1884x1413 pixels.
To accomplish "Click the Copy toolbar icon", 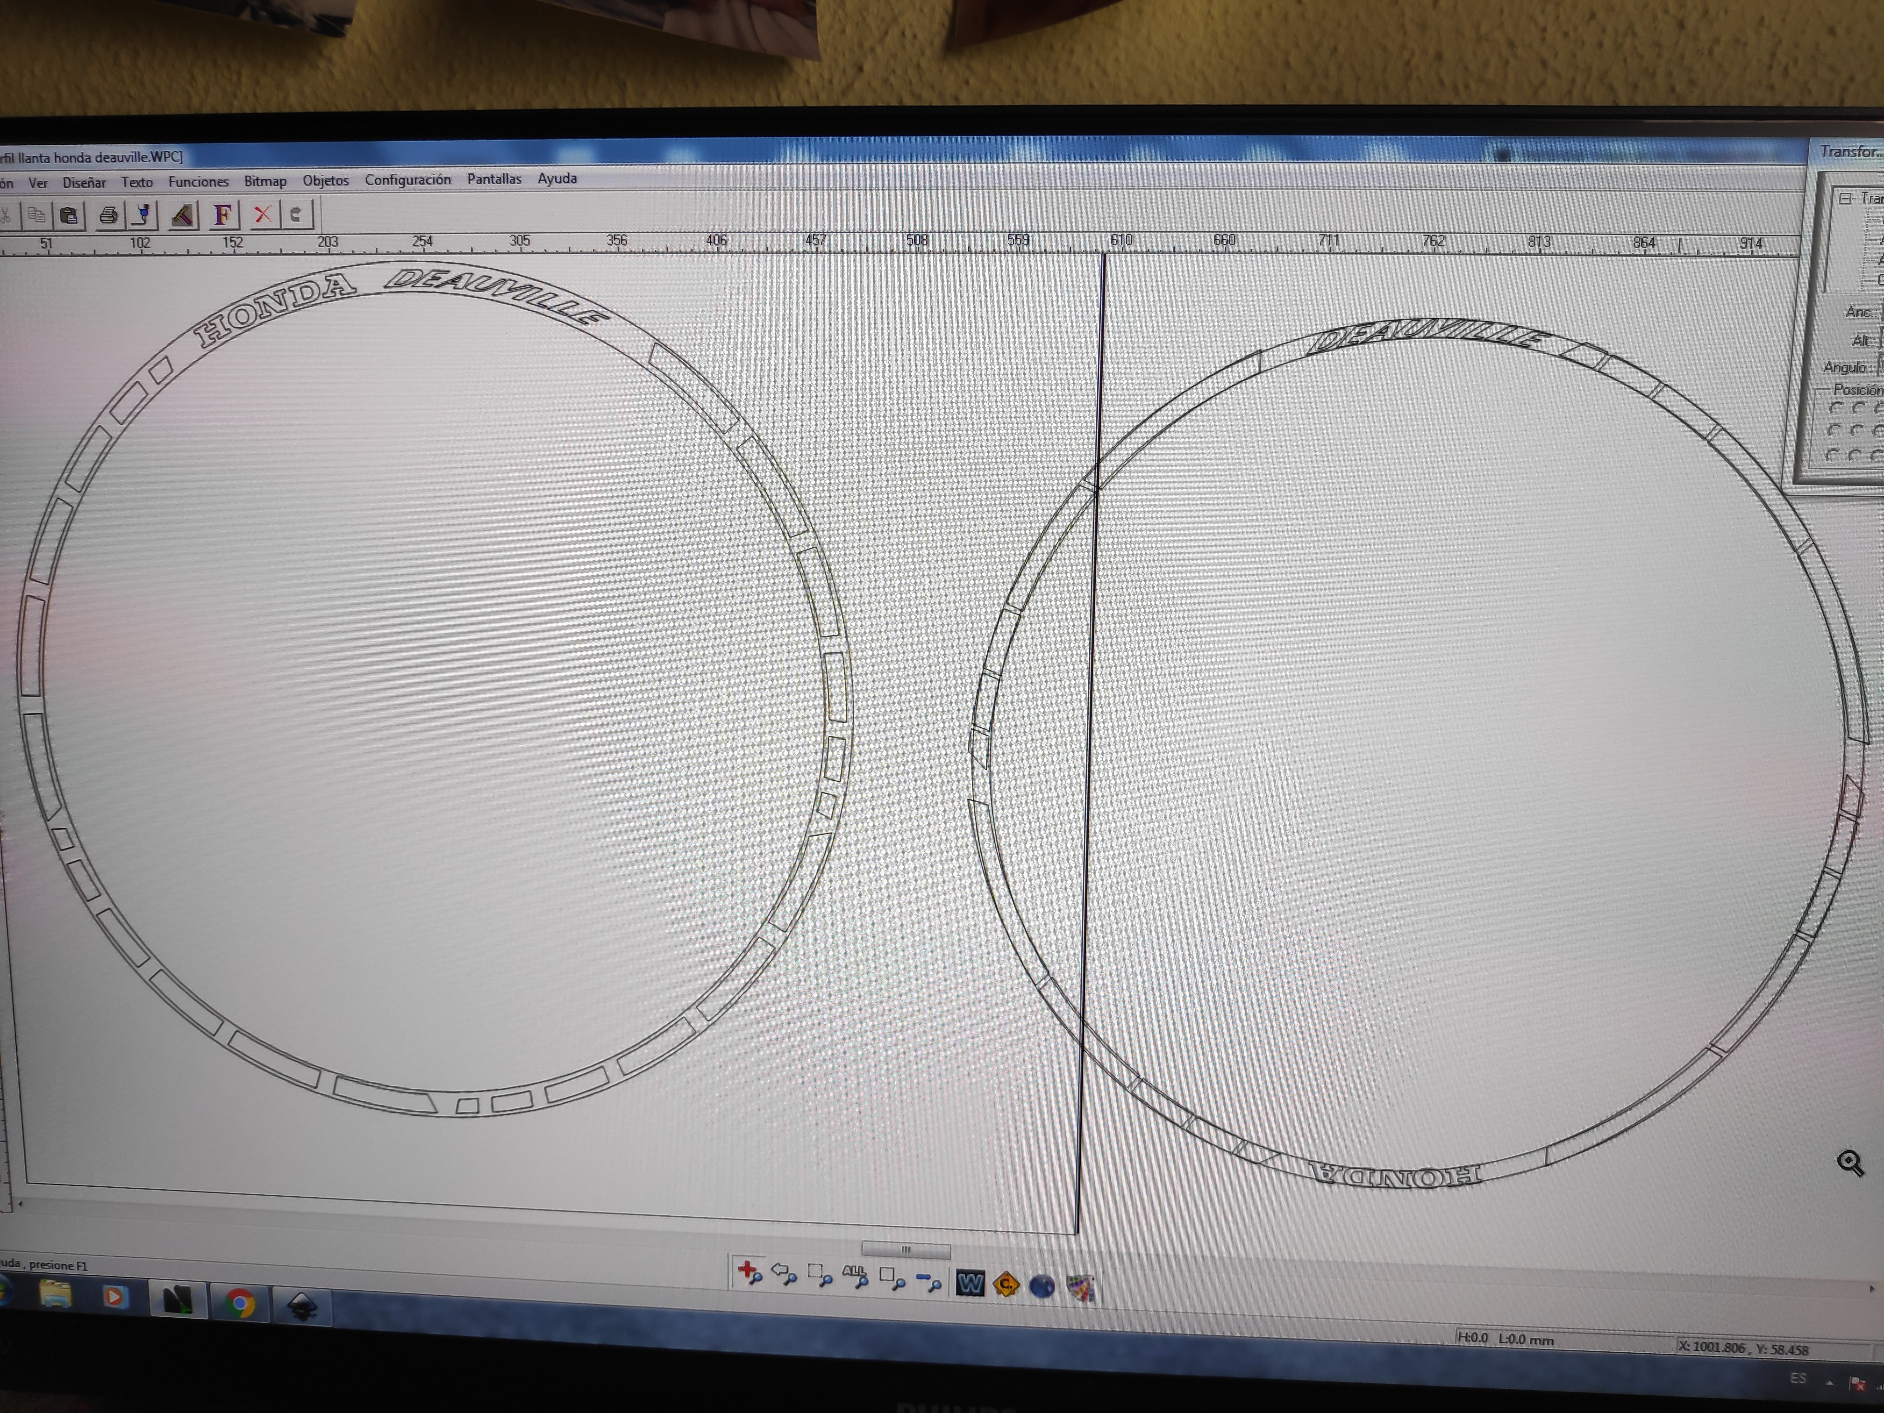I will (x=36, y=215).
